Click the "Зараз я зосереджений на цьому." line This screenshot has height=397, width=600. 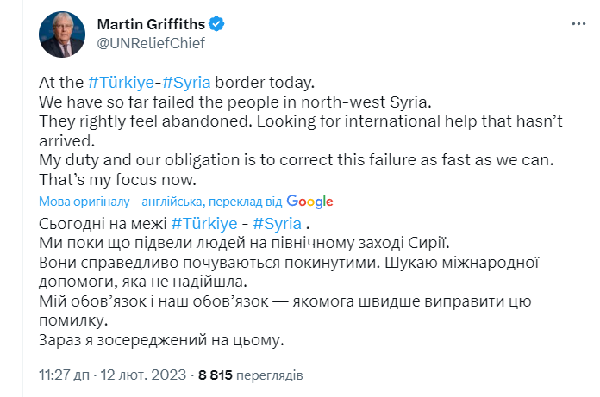[160, 340]
